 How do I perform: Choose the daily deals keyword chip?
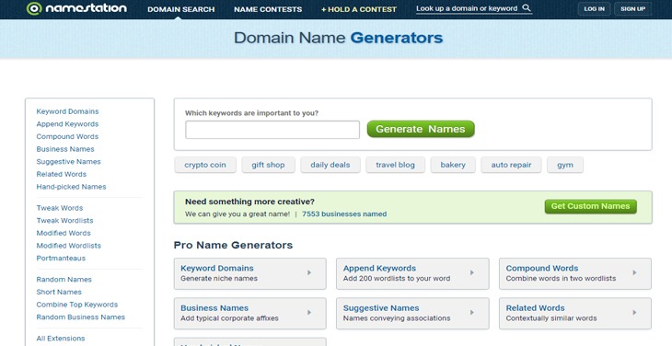[x=330, y=165]
